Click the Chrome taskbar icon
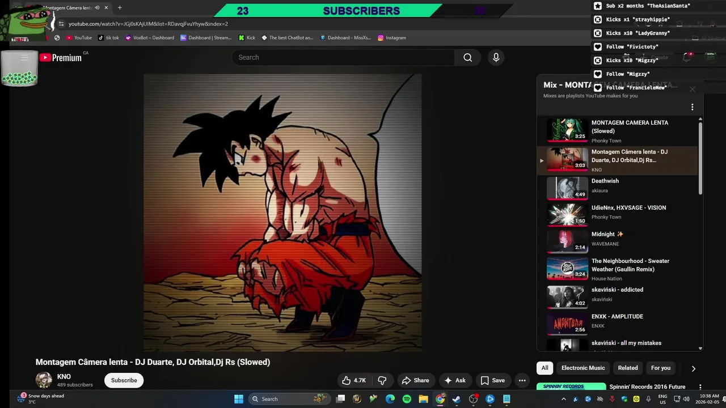This screenshot has width=726, height=408. click(440, 399)
